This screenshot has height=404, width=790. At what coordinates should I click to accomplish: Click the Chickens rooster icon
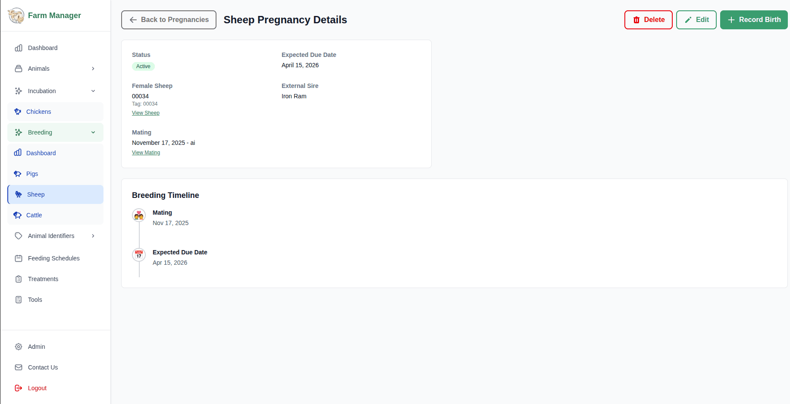coord(18,111)
